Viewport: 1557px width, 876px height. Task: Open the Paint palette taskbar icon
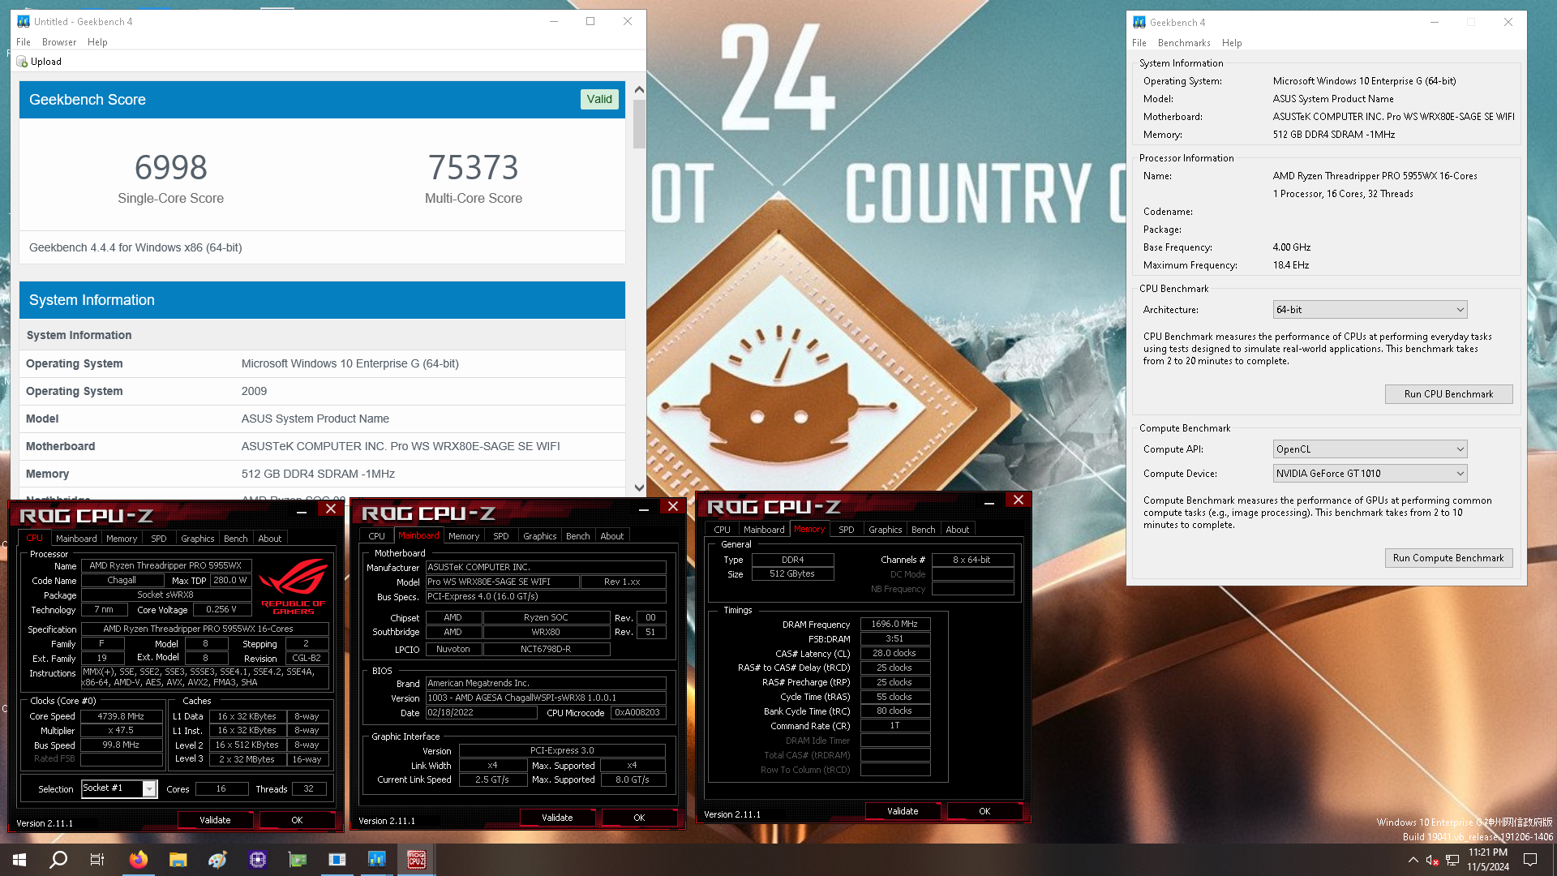tap(217, 860)
